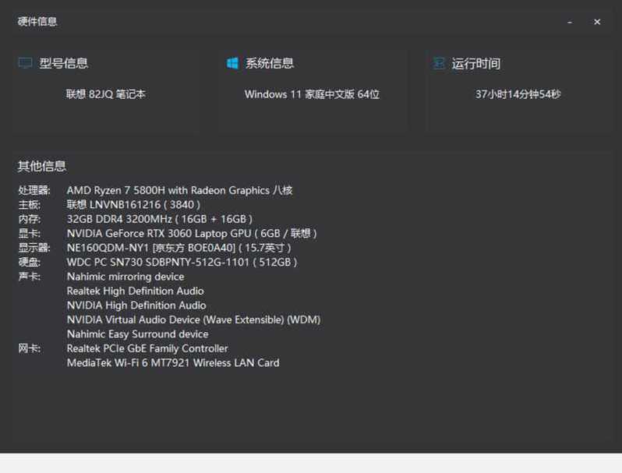Click the 运行时间 heading
This screenshot has height=473, width=622.
[x=475, y=64]
